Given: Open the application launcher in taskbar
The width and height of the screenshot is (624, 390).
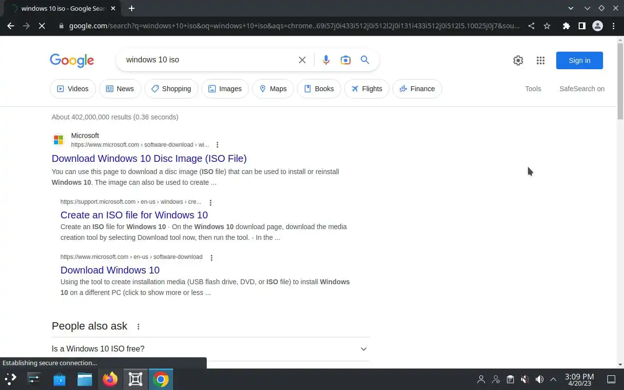Looking at the screenshot, I should (x=11, y=379).
